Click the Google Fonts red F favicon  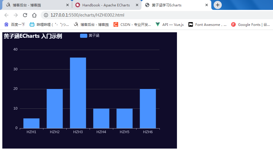tap(233, 24)
